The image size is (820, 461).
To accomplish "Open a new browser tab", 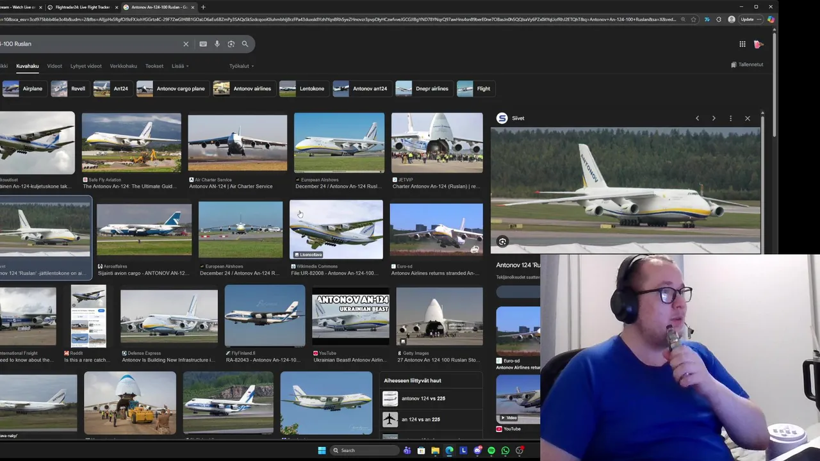I will pos(203,7).
